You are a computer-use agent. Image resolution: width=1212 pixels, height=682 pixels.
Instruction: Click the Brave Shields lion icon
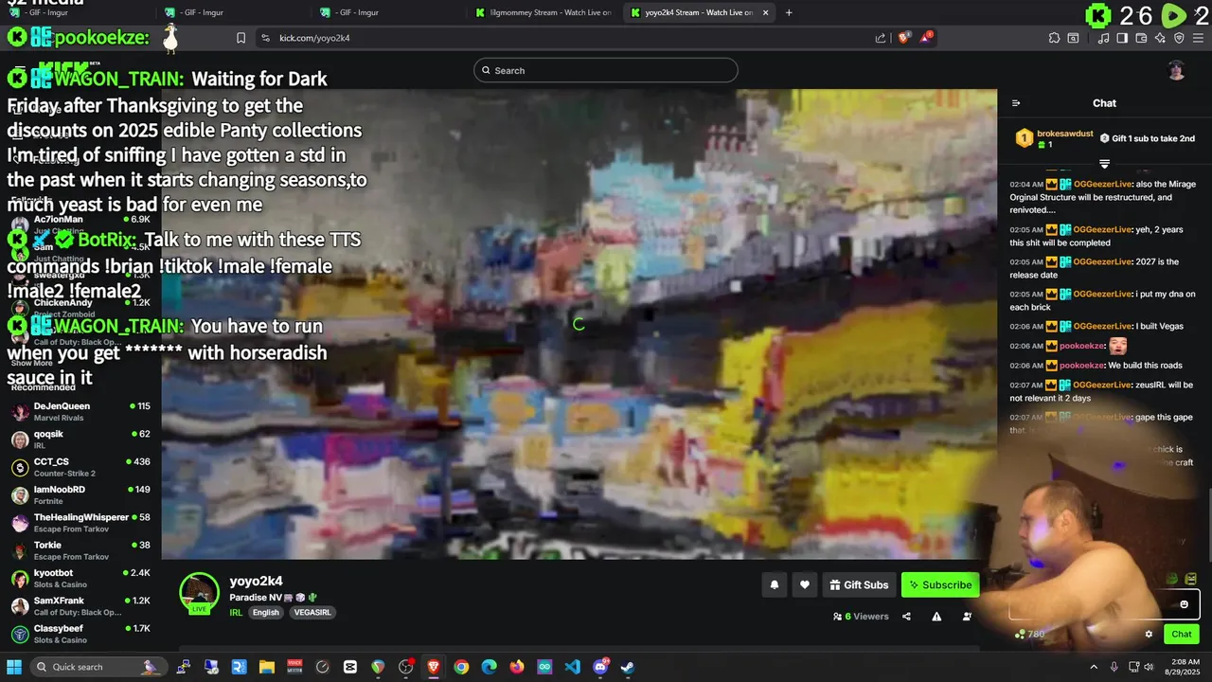coord(904,38)
